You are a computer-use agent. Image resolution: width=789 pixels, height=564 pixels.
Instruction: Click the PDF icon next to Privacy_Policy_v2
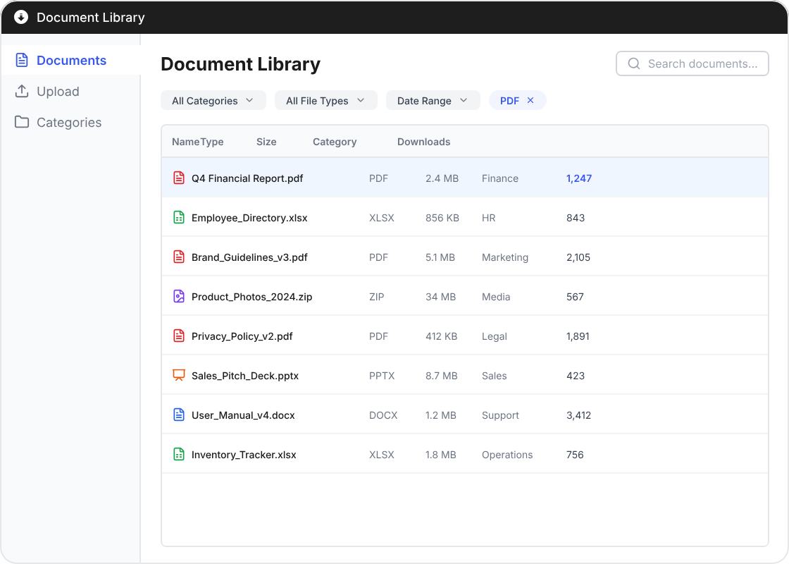(178, 336)
